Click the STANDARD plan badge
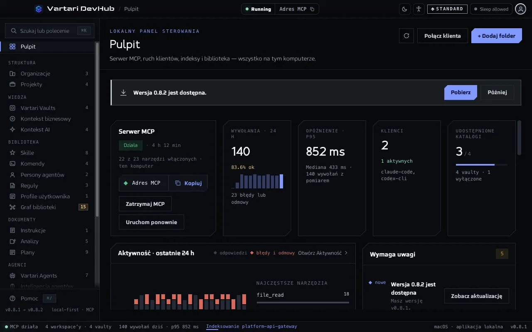532x332 pixels. coord(447,9)
